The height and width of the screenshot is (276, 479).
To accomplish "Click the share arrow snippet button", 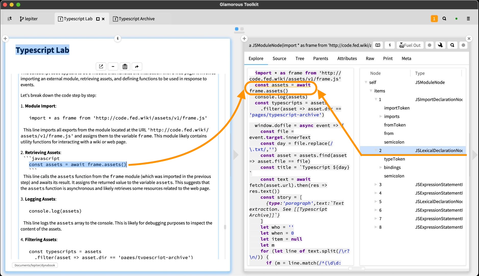I will [137, 66].
